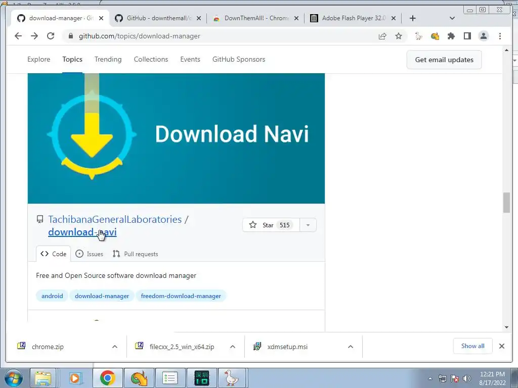Viewport: 518px width, 388px height.
Task: Open the media player taskbar icon
Action: 75,378
